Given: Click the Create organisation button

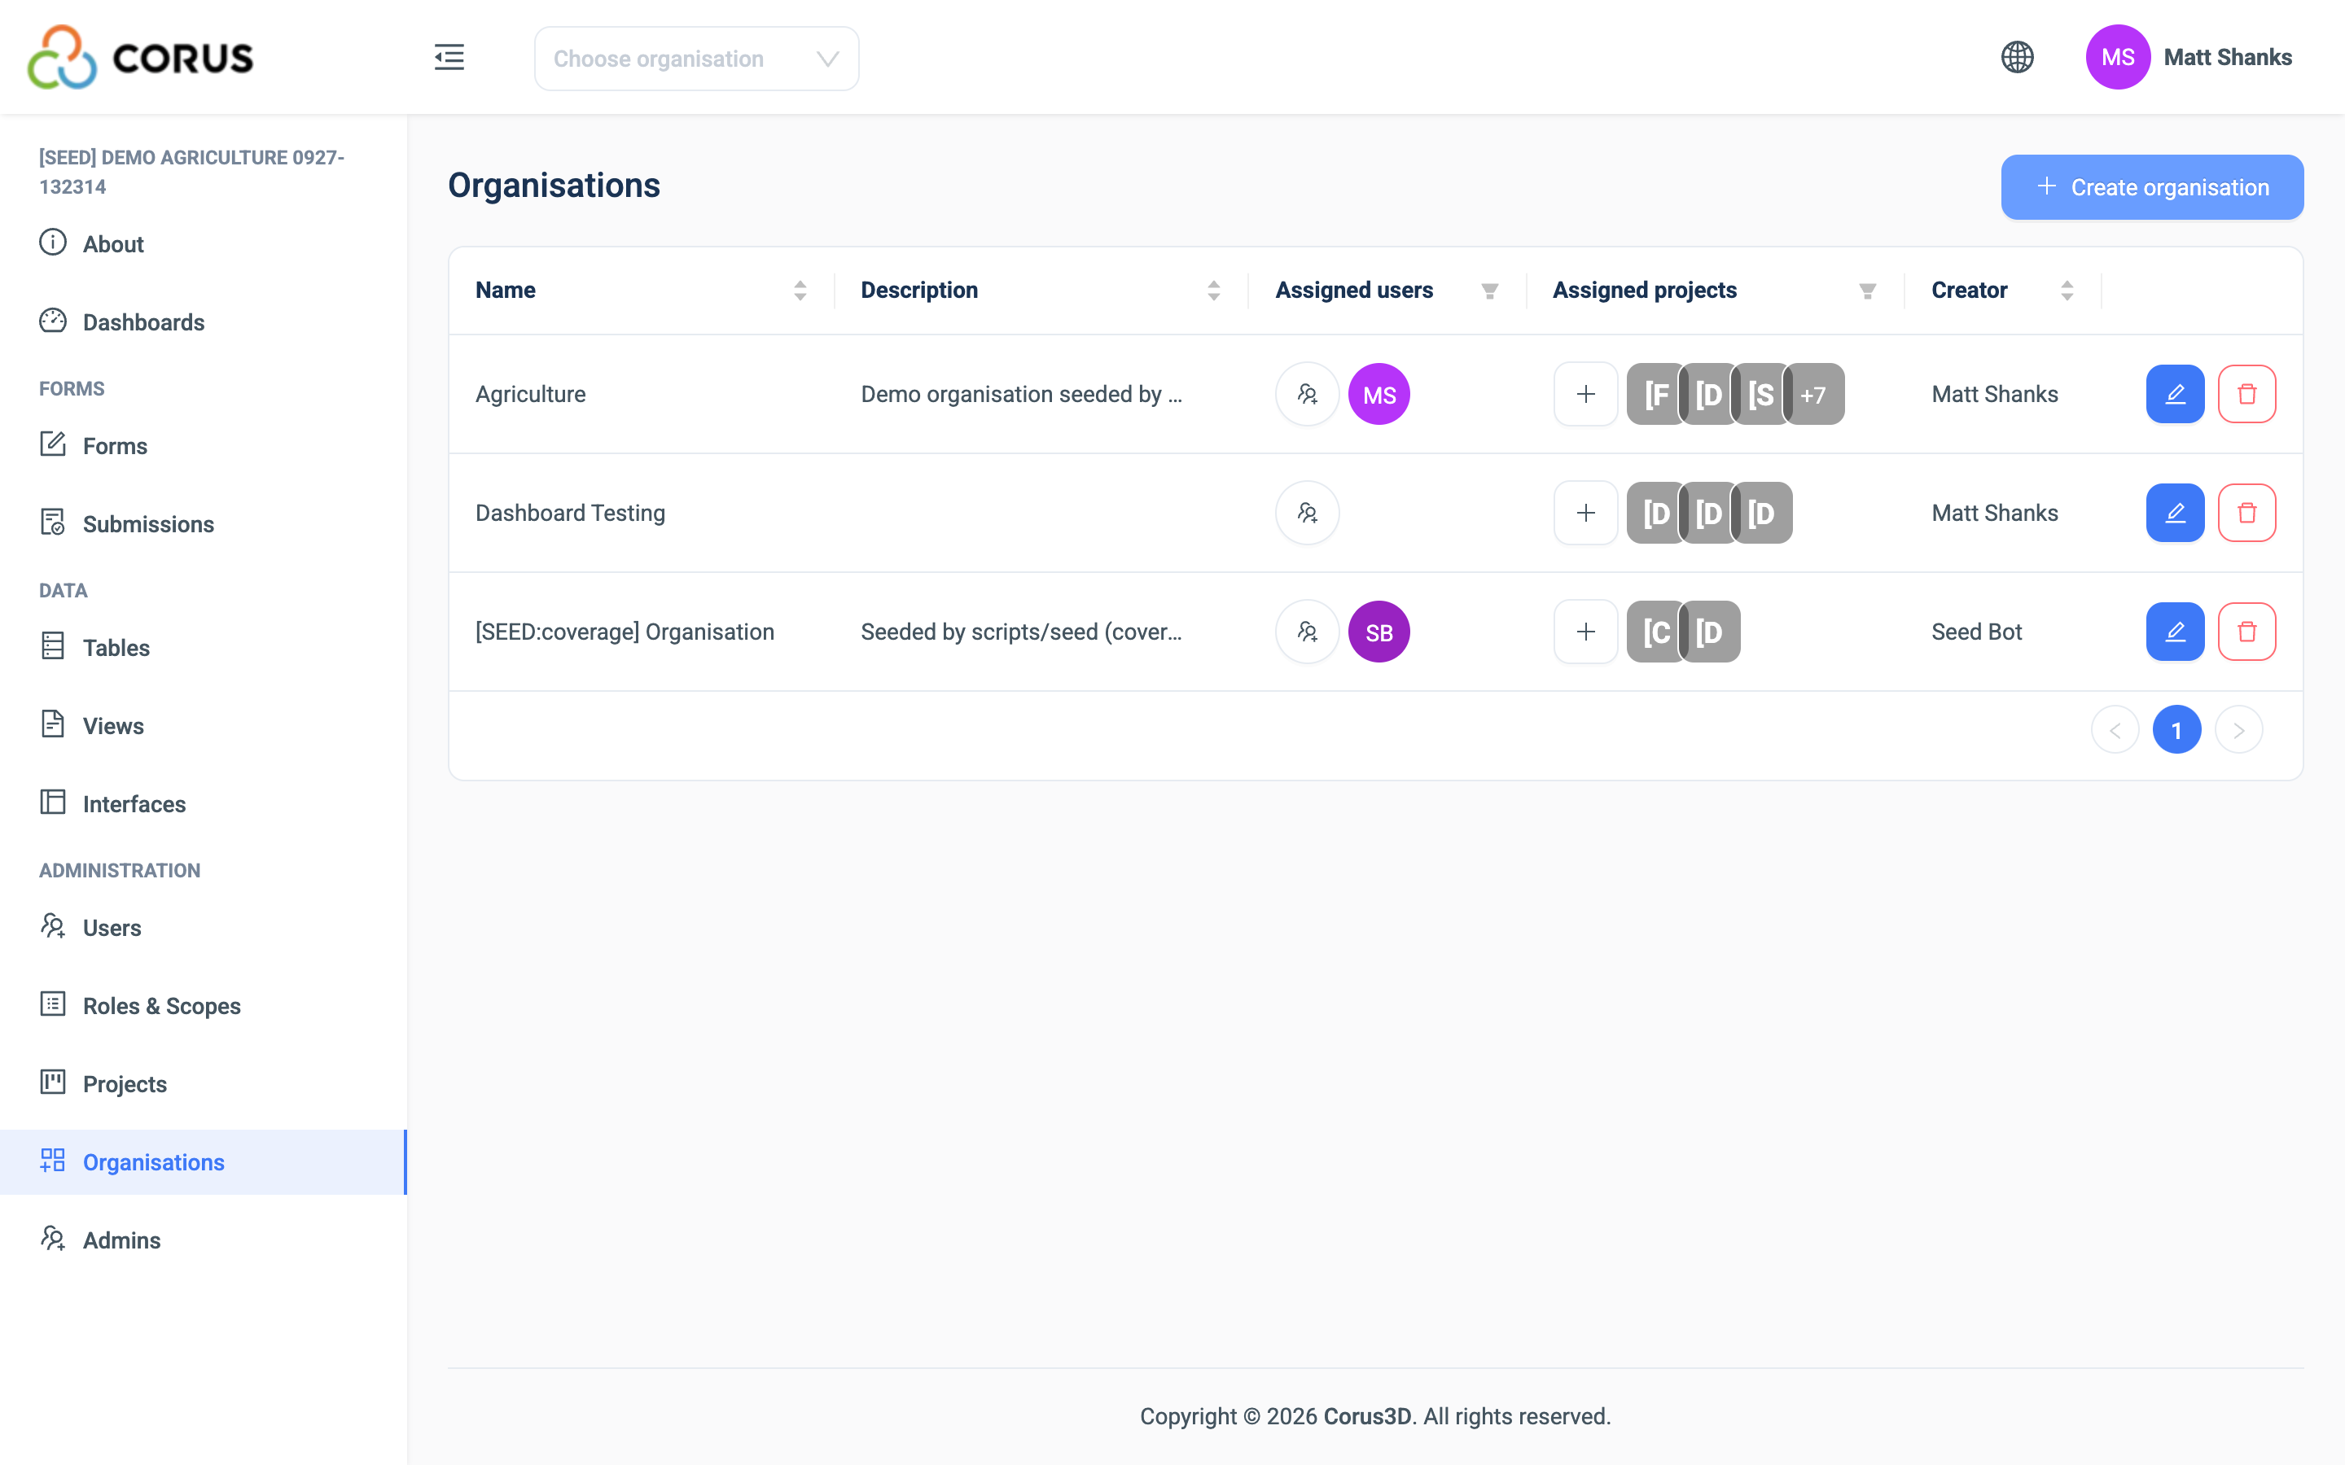Looking at the screenshot, I should (x=2152, y=187).
